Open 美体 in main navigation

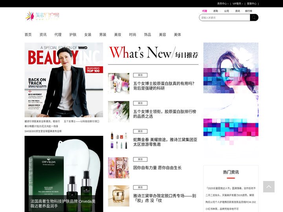click(177, 35)
